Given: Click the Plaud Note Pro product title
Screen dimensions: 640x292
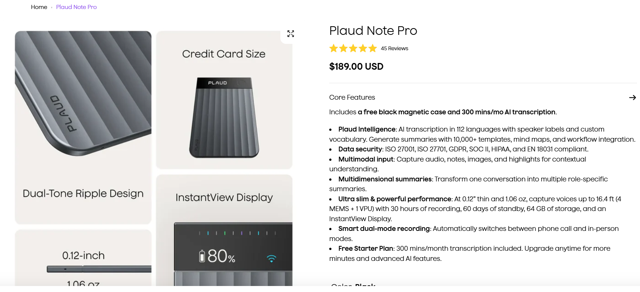Looking at the screenshot, I should click(x=373, y=31).
